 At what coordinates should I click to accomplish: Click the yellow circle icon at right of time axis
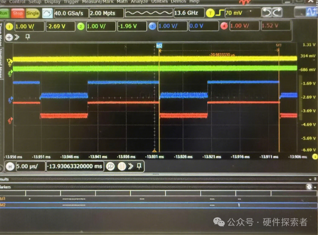pos(315,156)
